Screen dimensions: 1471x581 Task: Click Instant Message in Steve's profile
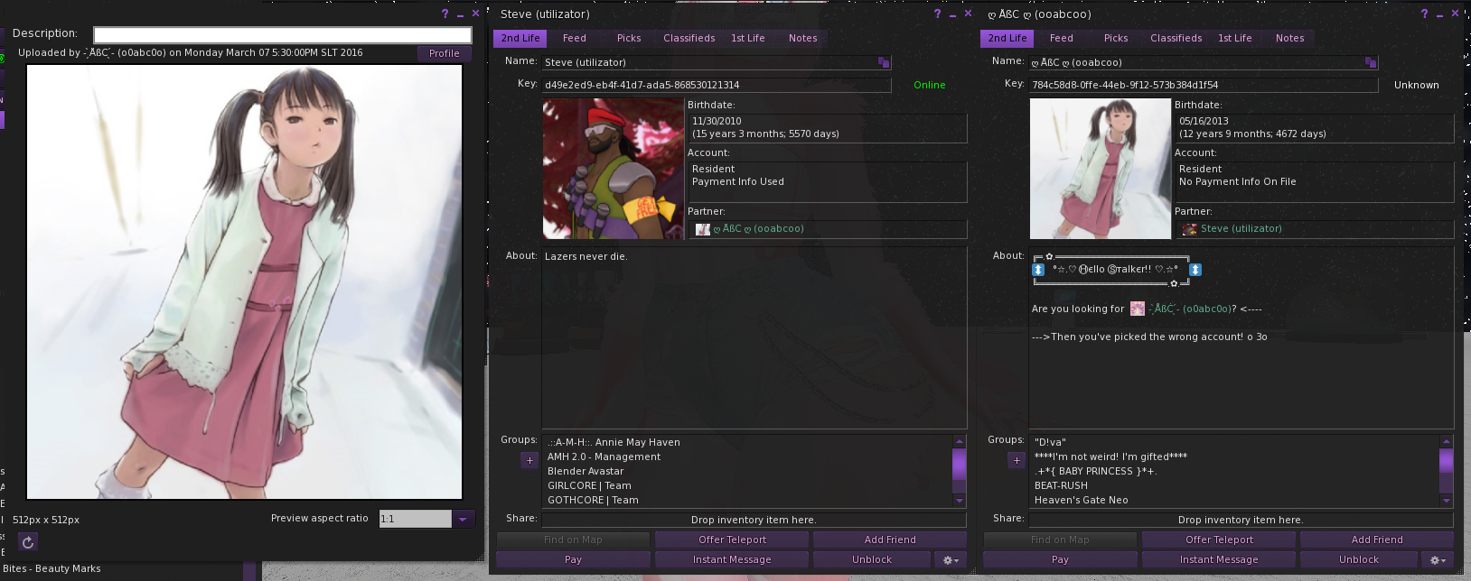tap(731, 560)
